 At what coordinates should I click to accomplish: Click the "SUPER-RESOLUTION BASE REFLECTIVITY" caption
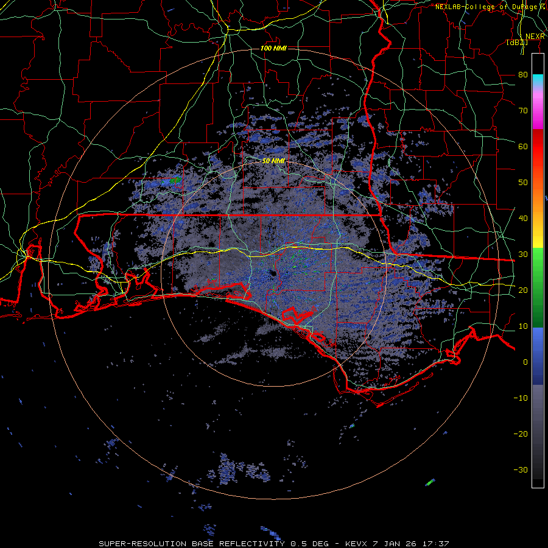[x=192, y=544]
